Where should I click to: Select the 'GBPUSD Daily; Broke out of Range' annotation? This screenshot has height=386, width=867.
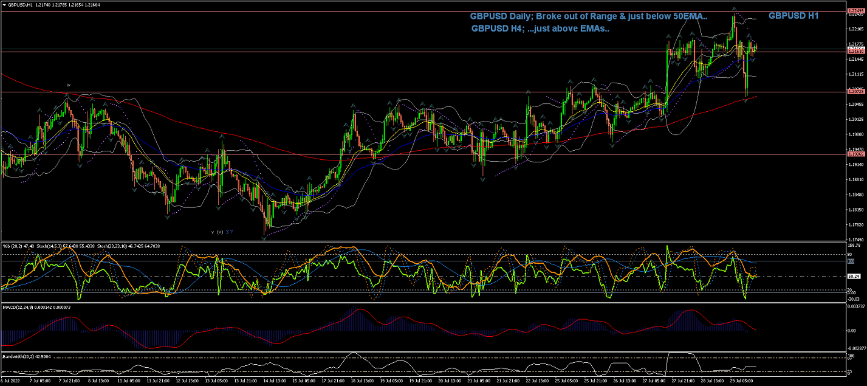coord(588,16)
